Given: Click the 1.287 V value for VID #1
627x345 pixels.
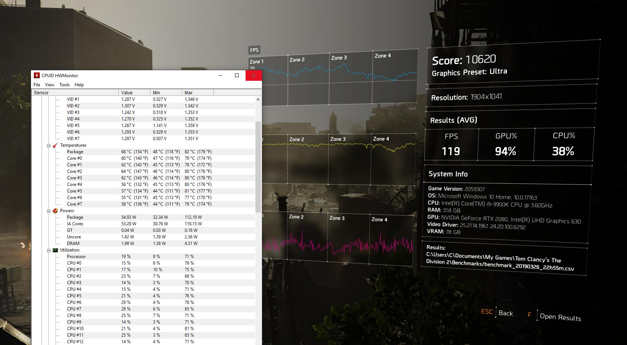Looking at the screenshot, I should click(128, 99).
